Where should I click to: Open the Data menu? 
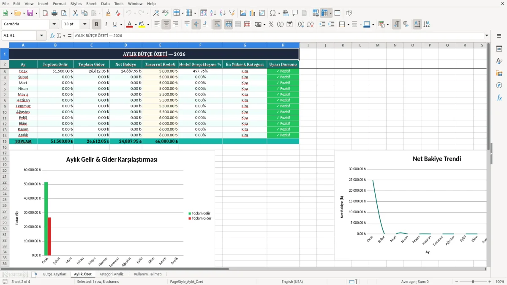(x=105, y=3)
